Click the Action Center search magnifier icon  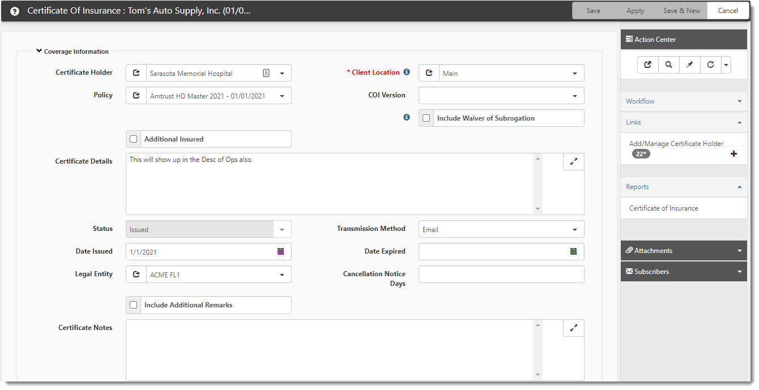click(669, 65)
